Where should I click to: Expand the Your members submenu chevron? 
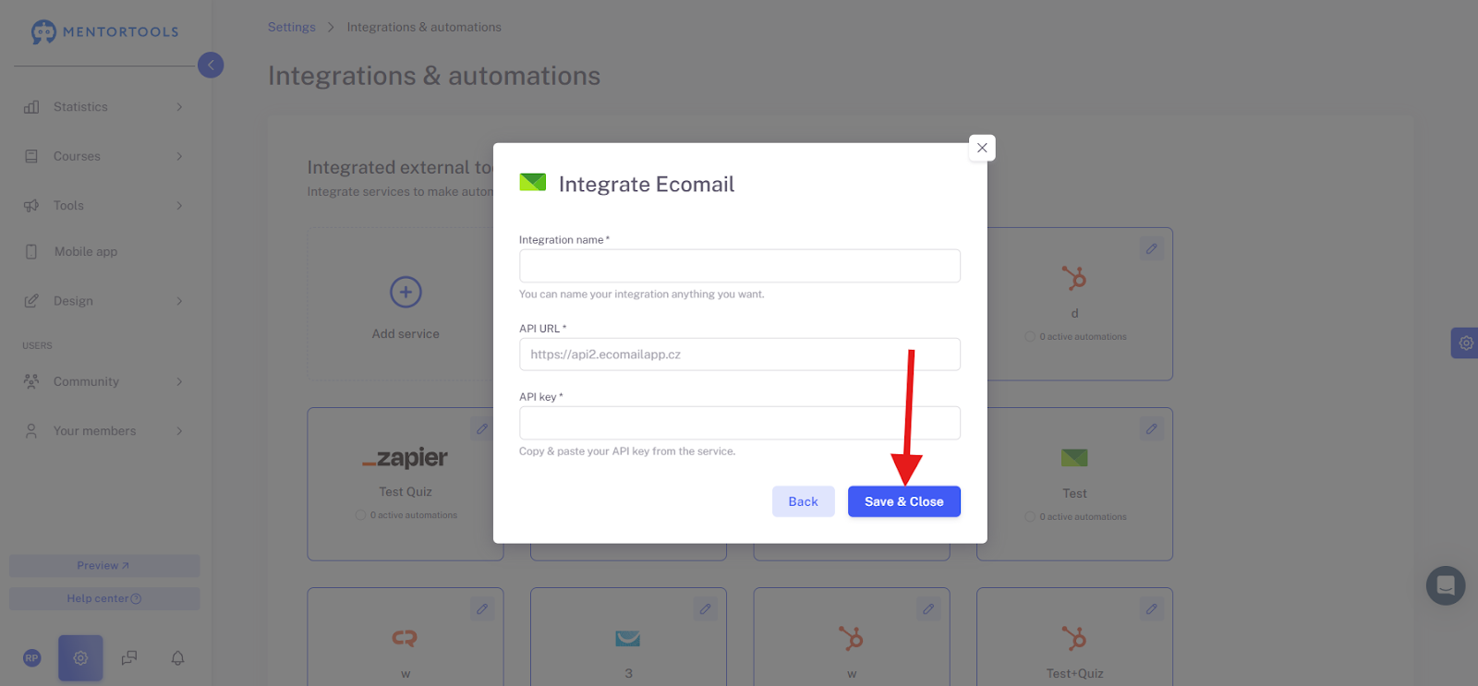(179, 431)
